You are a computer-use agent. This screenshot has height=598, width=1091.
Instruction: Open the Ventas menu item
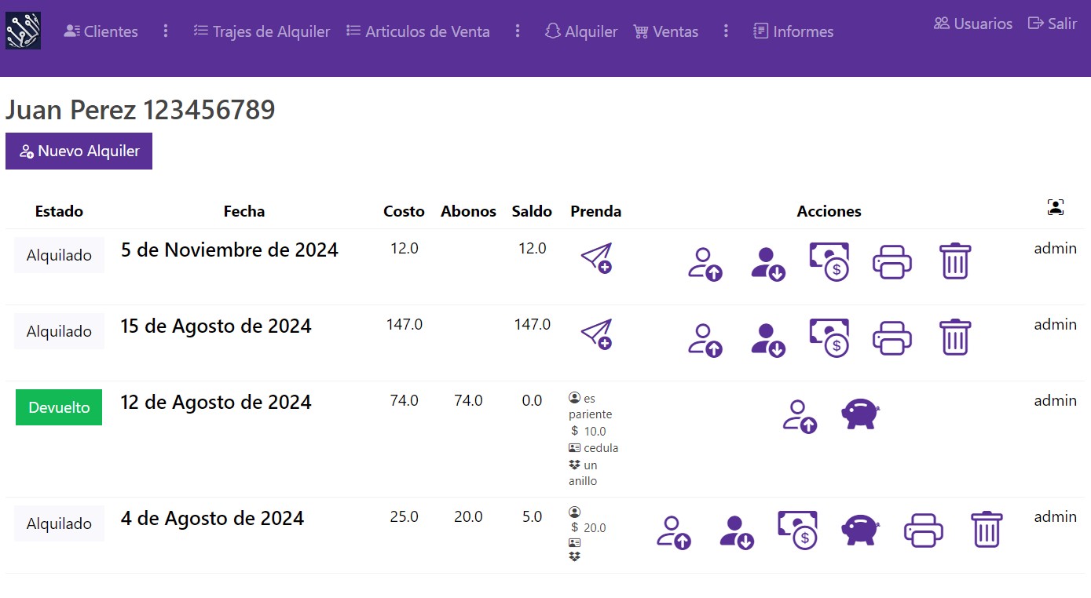click(666, 31)
